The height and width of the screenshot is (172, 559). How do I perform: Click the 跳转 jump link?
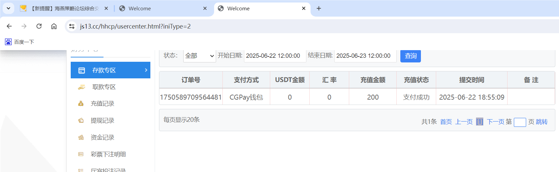542,122
